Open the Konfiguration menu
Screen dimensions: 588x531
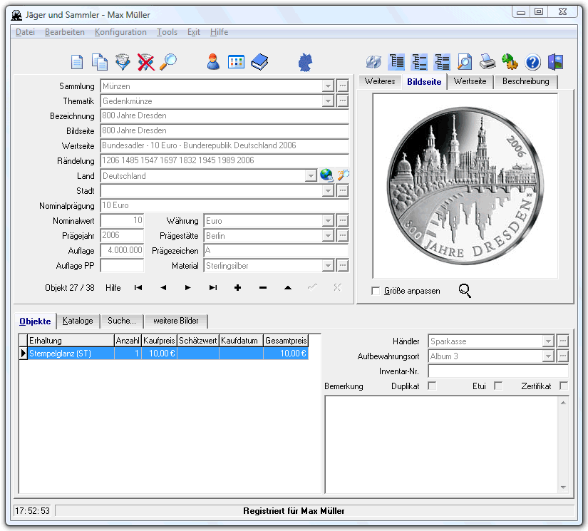point(120,32)
